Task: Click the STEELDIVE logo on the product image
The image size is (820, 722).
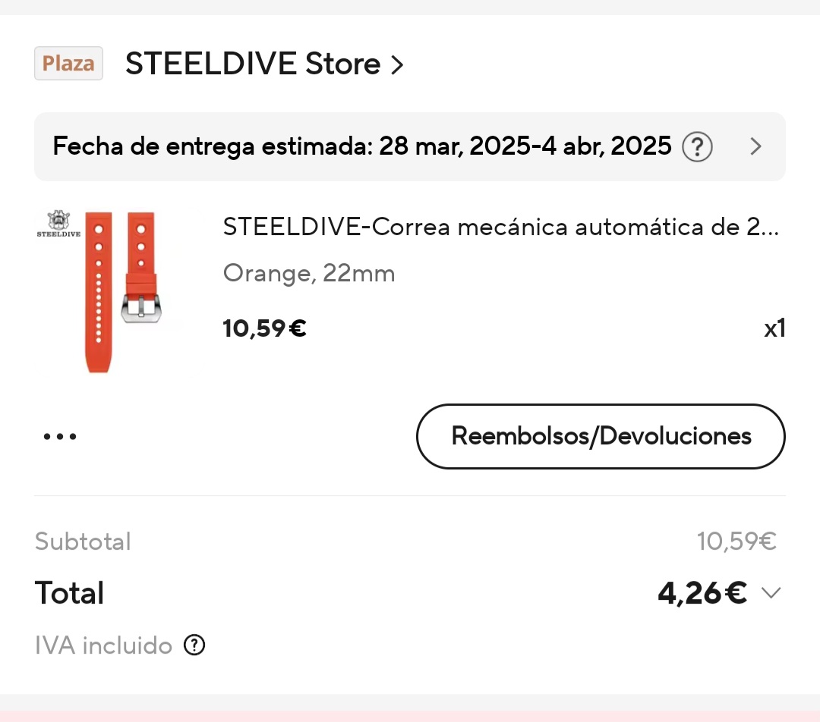Action: [x=58, y=224]
